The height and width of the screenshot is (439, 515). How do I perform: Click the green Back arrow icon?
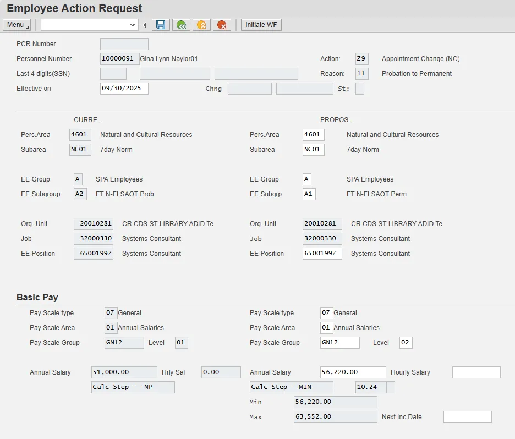[x=181, y=25]
